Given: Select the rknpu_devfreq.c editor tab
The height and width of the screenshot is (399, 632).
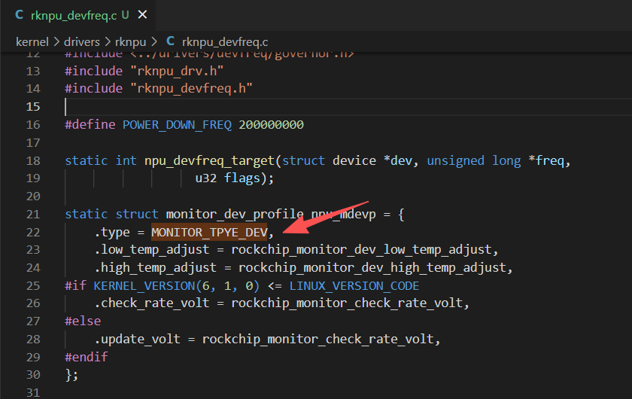Looking at the screenshot, I should (77, 15).
